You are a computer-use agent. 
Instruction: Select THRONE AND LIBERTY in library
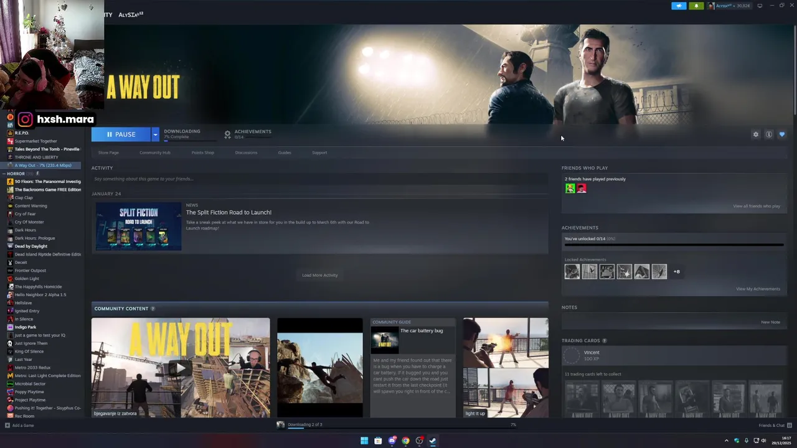point(36,157)
